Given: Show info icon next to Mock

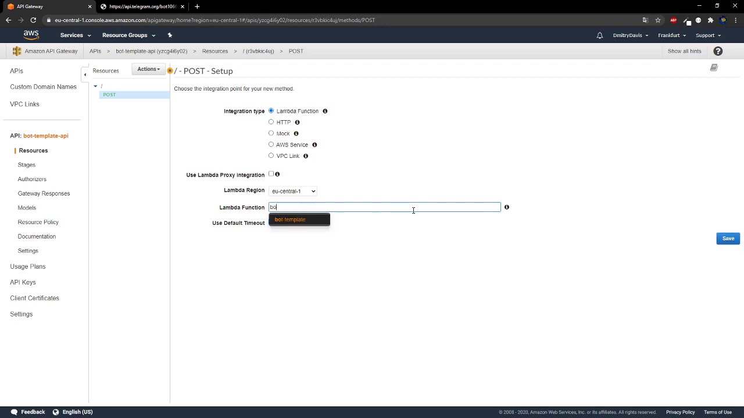Looking at the screenshot, I should pos(296,134).
